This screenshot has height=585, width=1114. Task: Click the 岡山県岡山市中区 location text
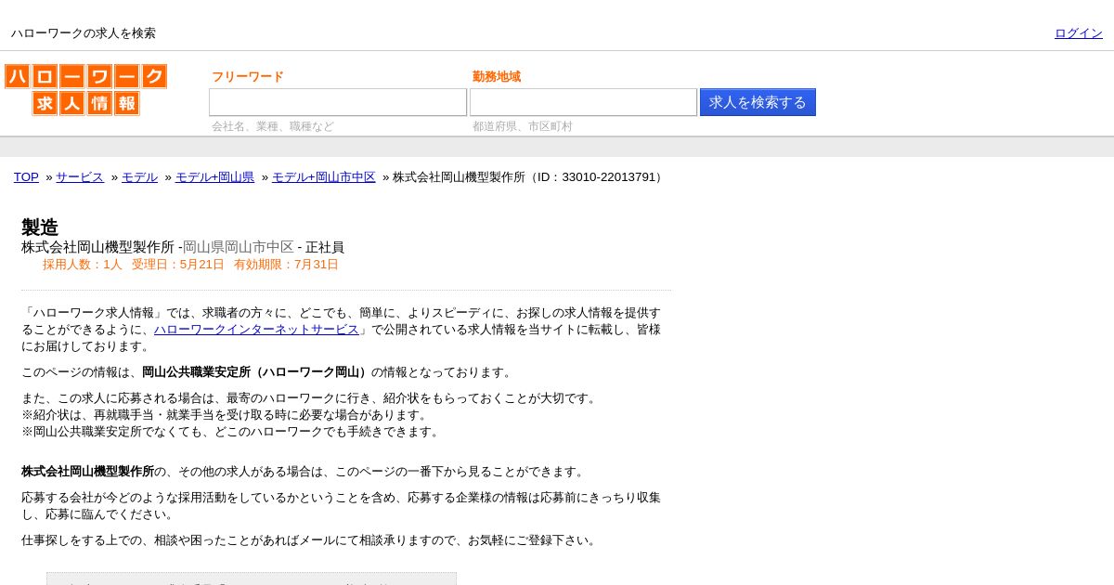coord(239,247)
